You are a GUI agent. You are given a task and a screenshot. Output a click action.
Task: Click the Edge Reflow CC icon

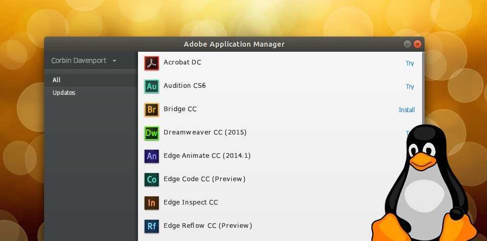click(x=152, y=226)
